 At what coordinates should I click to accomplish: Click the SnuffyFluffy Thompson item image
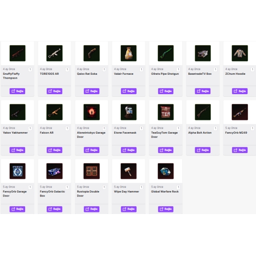point(17,53)
